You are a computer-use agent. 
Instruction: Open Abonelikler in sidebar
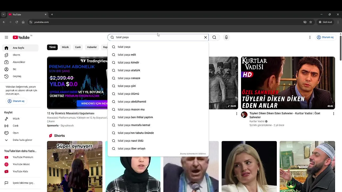(20, 62)
